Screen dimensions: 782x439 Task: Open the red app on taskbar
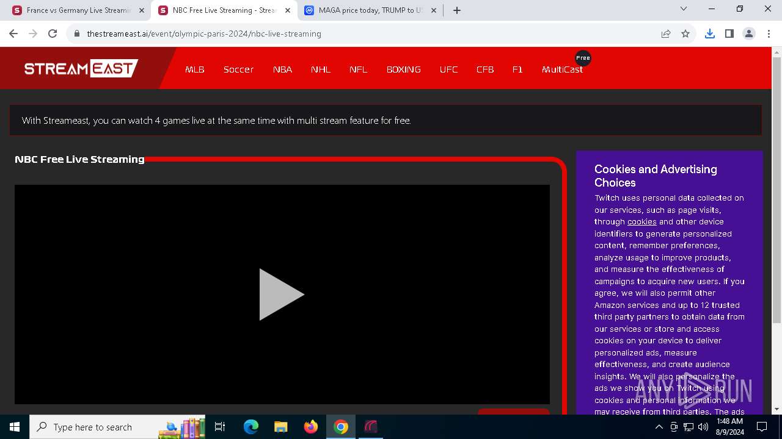pyautogui.click(x=371, y=427)
